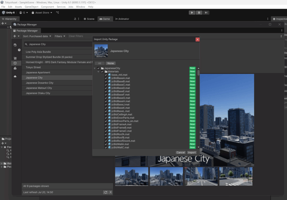Click the All selection button
Viewport: 287px width, 200px height.
(99, 63)
